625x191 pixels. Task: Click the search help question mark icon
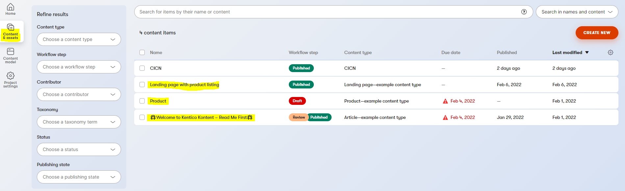point(524,12)
